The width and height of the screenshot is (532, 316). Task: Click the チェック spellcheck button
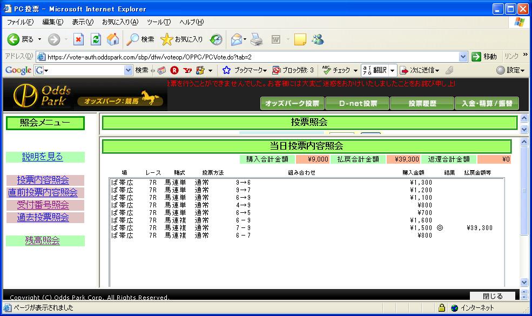click(x=336, y=70)
